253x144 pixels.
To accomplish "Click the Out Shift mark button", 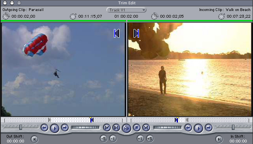I will [x=34, y=139].
